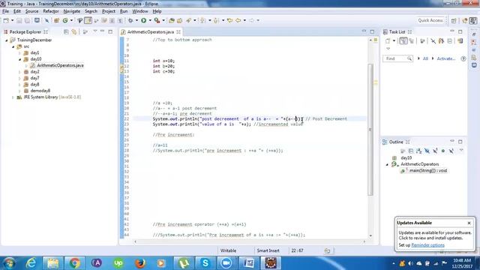This screenshot has width=480, height=270.
Task: Open Package Explorer view menu arrow
Action: click(95, 31)
